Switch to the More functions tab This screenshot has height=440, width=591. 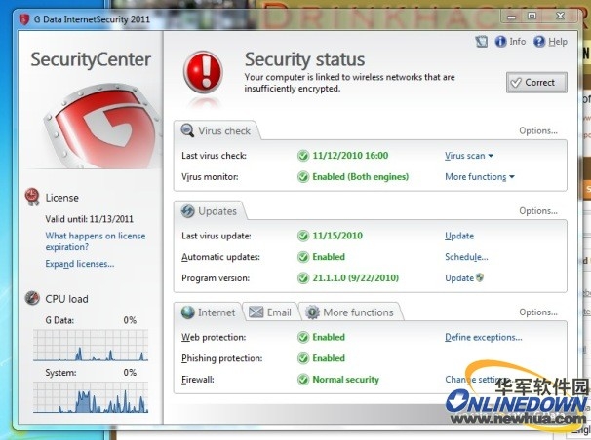coord(350,312)
